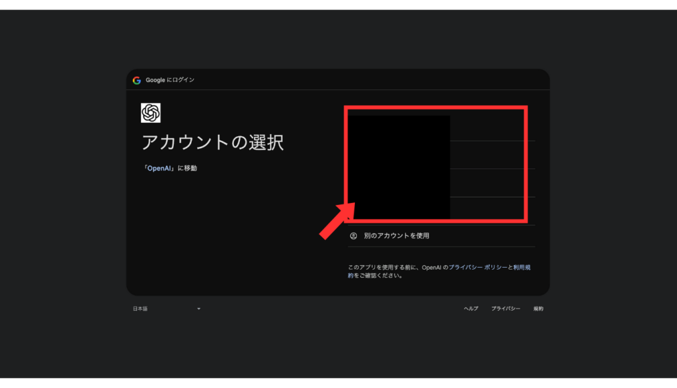Viewport: 677px width, 388px height.
Task: Click the アカウントの選択 heading text
Action: coord(212,142)
